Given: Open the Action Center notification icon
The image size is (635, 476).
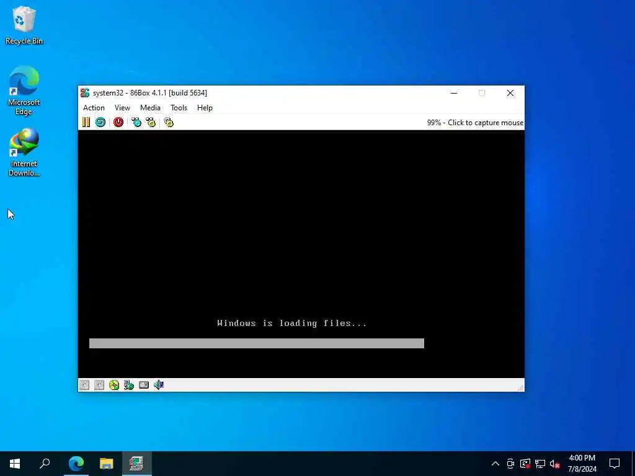Looking at the screenshot, I should (x=615, y=464).
